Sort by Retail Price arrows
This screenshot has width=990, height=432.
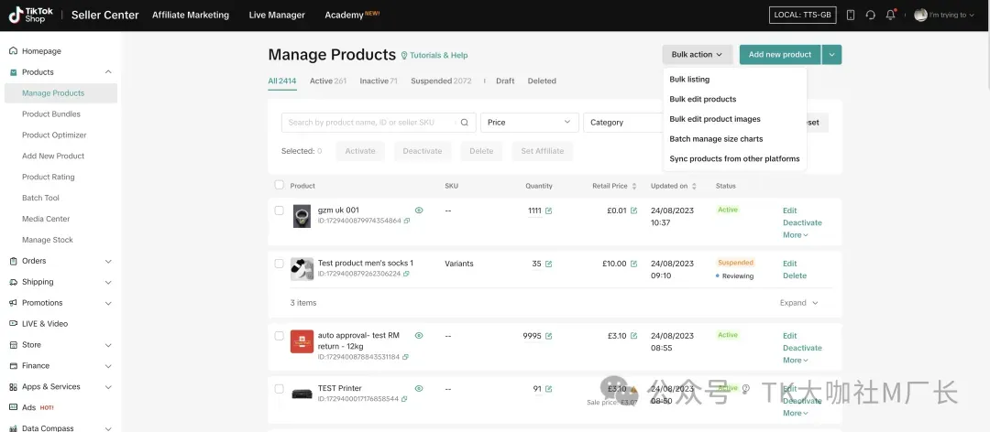634,186
